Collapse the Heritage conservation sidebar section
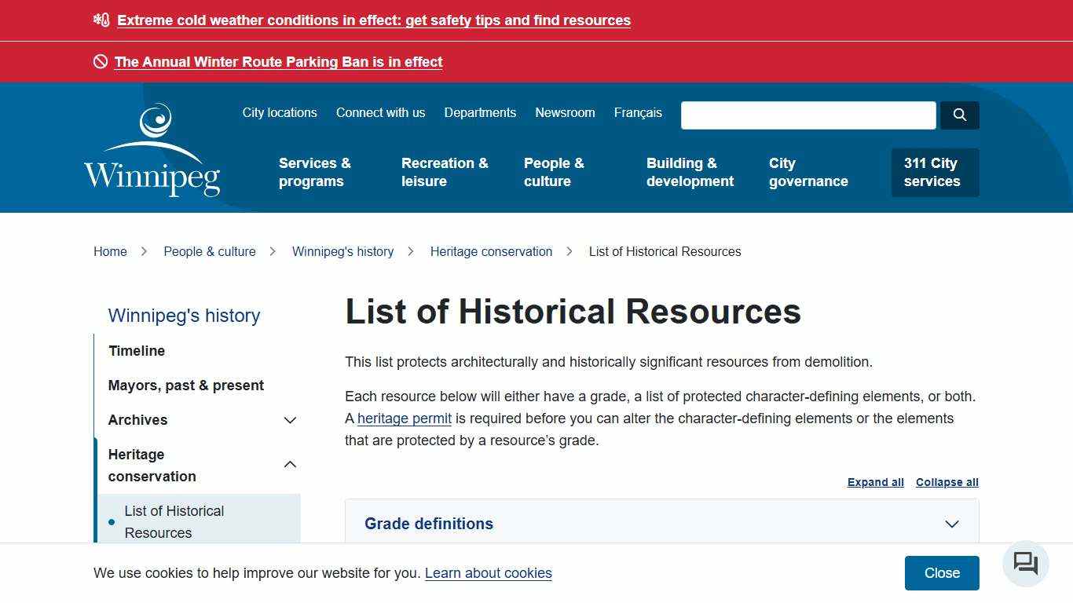 click(290, 464)
